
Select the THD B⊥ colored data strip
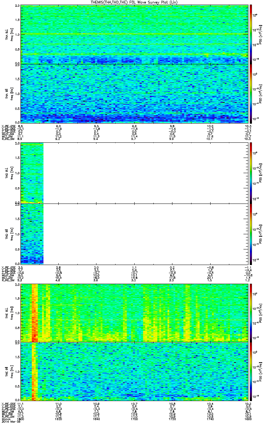coord(32,173)
